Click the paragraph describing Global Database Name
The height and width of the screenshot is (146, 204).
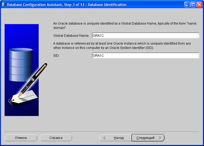124,25
